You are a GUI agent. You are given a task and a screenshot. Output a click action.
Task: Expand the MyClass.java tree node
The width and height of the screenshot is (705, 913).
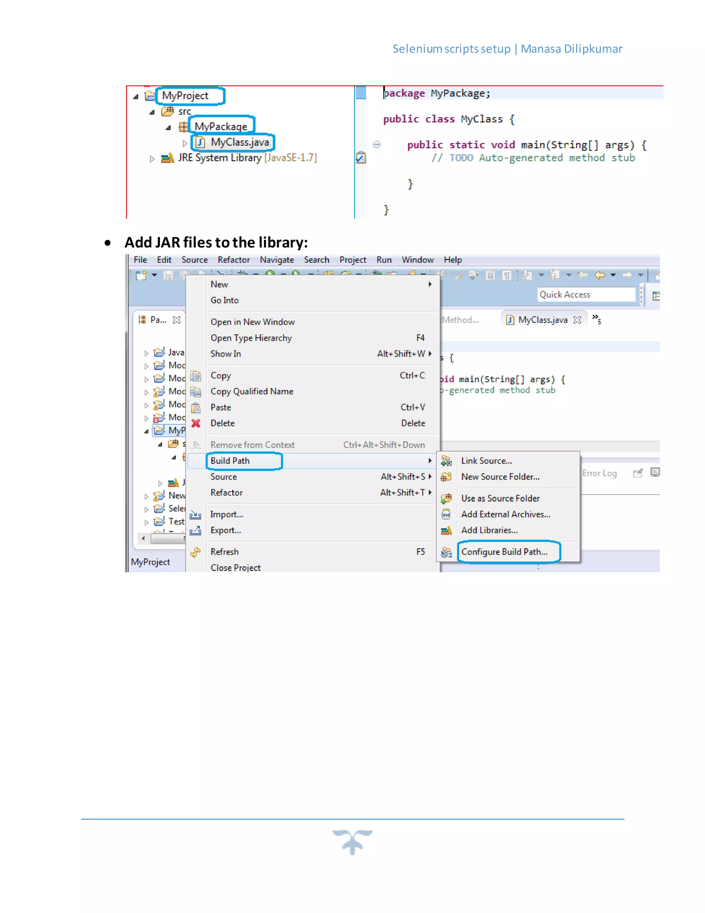pyautogui.click(x=185, y=143)
